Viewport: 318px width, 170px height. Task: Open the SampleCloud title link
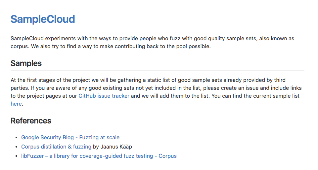[43, 19]
